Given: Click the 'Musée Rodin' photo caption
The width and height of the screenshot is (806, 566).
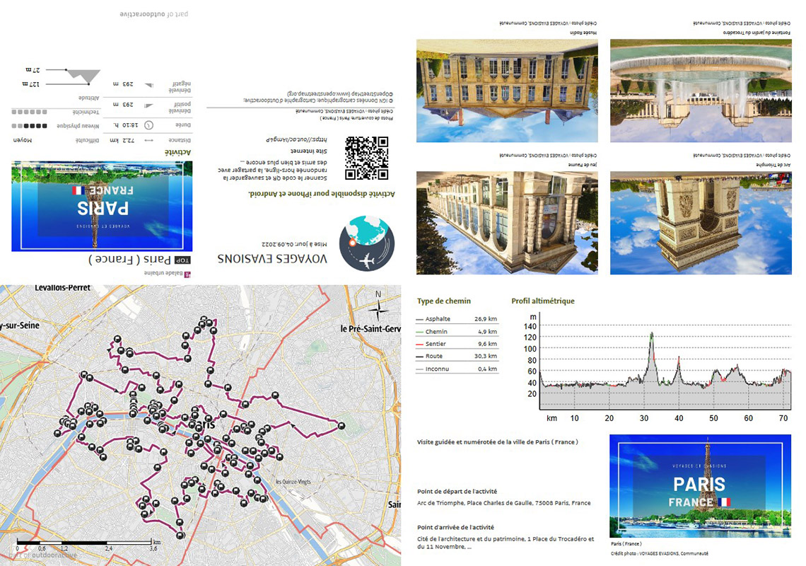Looking at the screenshot, I should point(583,33).
